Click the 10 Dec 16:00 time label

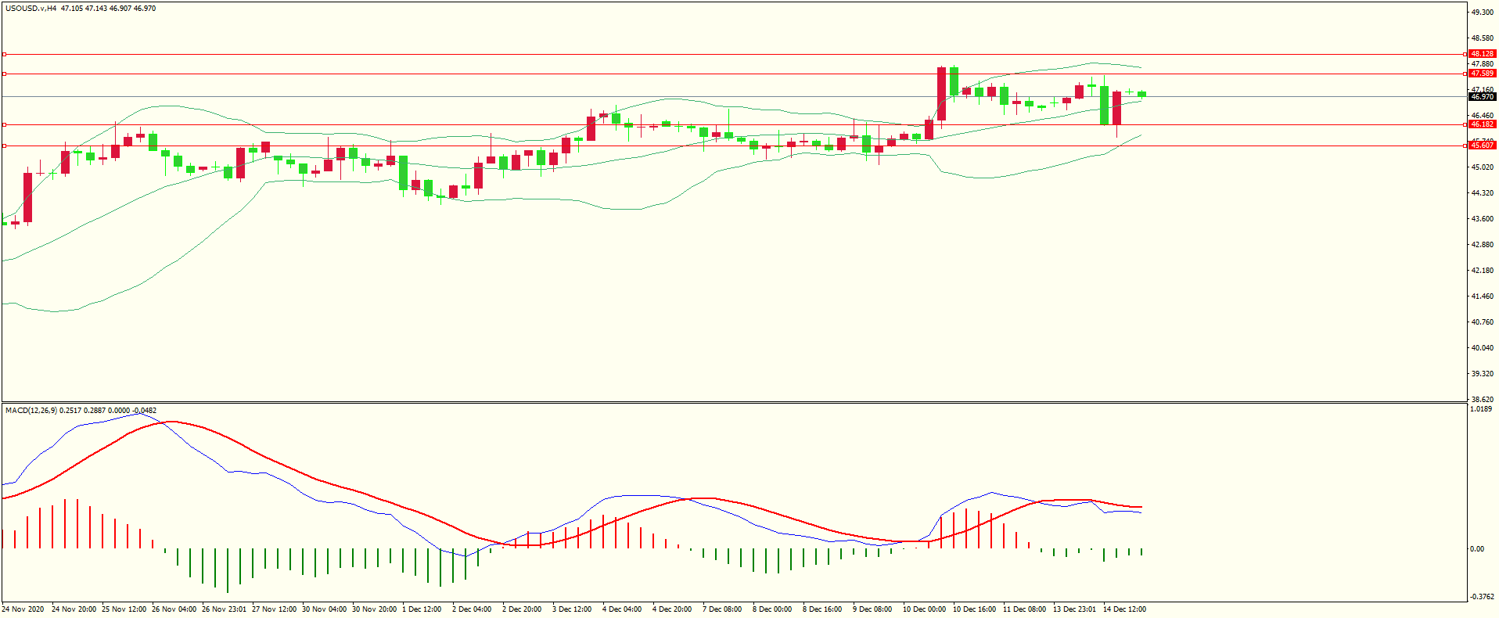(975, 609)
